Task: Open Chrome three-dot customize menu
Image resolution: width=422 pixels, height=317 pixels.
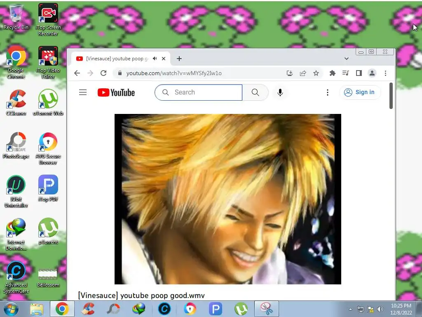Action: click(x=385, y=73)
